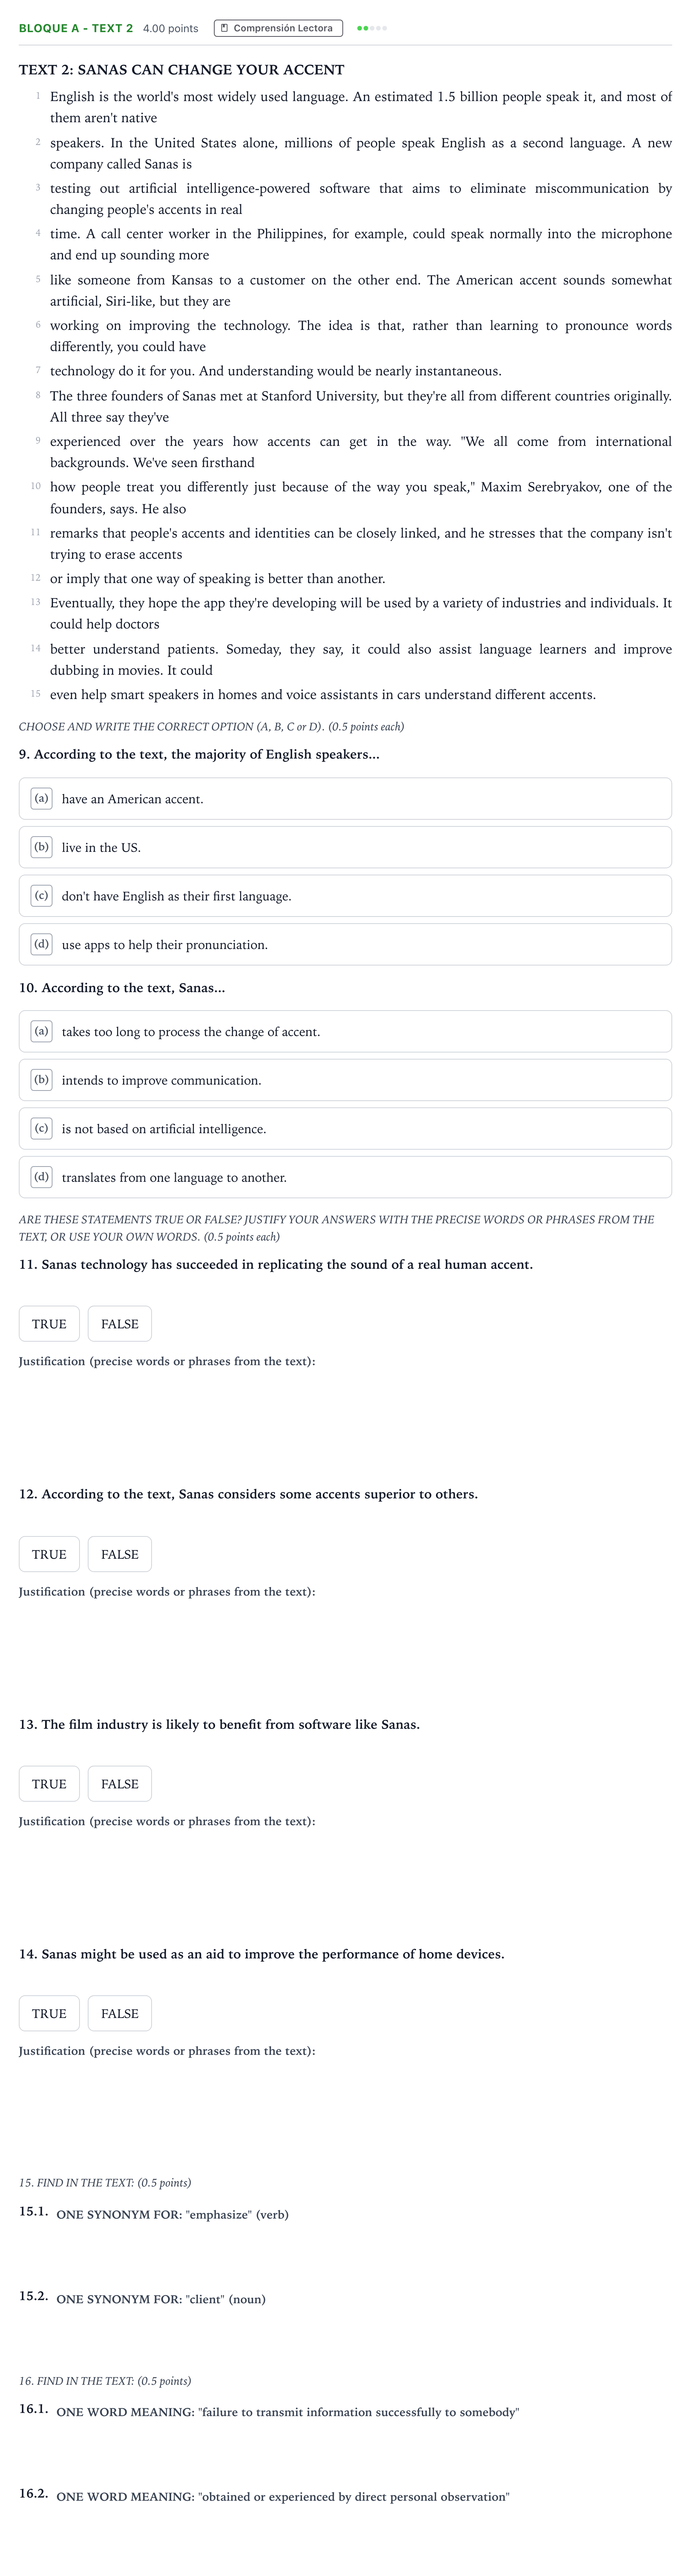Answer FALSE for question 12
The height and width of the screenshot is (2576, 691).
click(x=120, y=1554)
